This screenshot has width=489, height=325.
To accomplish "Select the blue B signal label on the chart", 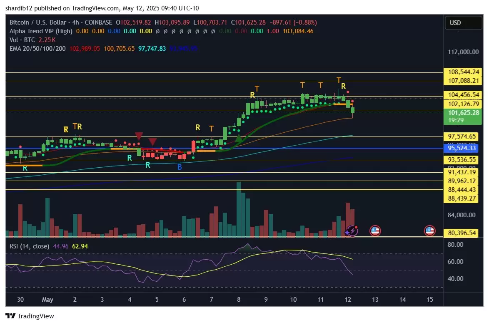I will point(180,167).
